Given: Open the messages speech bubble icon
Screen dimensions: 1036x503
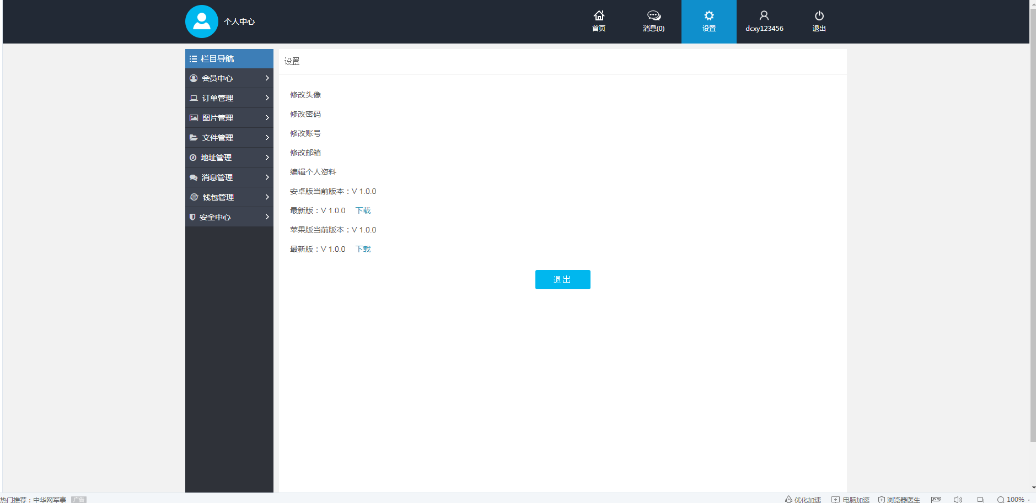Looking at the screenshot, I should point(654,15).
